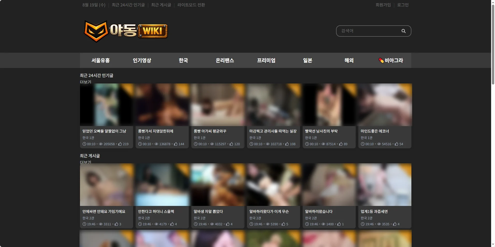Open 최근 게시글 in the top bar
495x247 pixels.
point(161,5)
